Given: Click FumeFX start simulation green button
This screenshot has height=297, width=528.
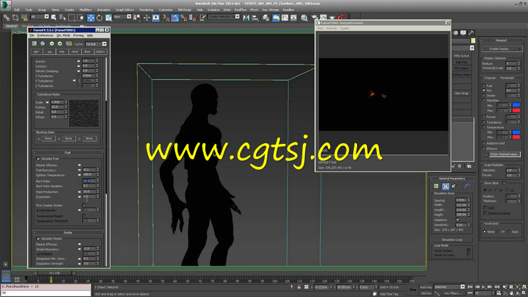Looking at the screenshot, I should tap(51, 44).
